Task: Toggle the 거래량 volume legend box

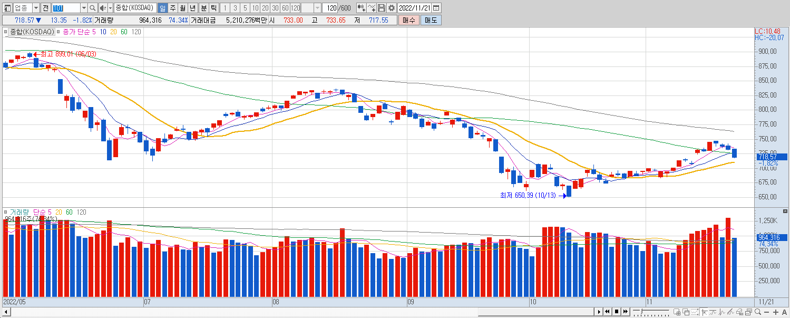Action: click(6, 211)
